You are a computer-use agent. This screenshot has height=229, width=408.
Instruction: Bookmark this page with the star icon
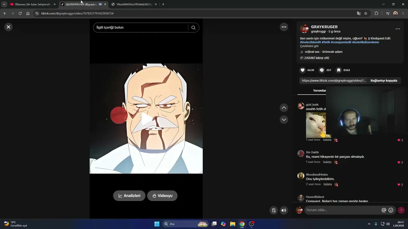tap(366, 13)
